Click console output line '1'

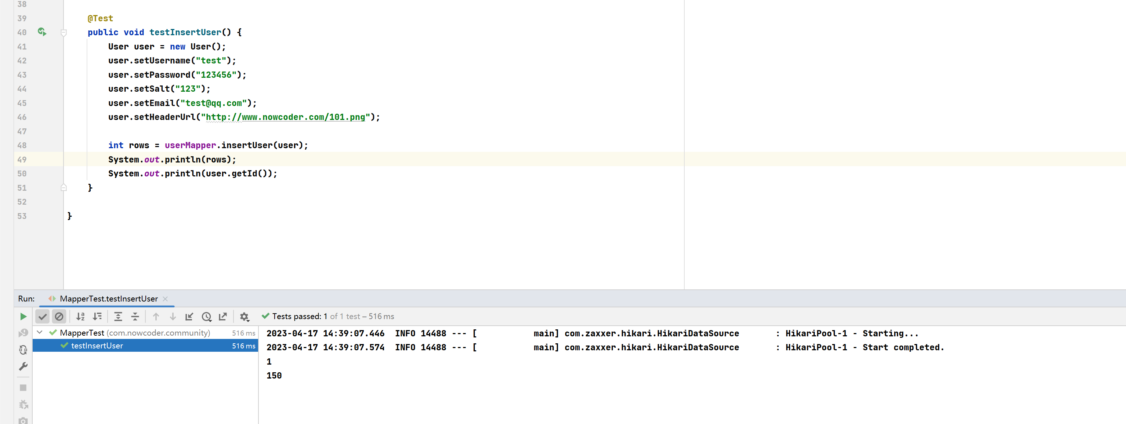[269, 362]
